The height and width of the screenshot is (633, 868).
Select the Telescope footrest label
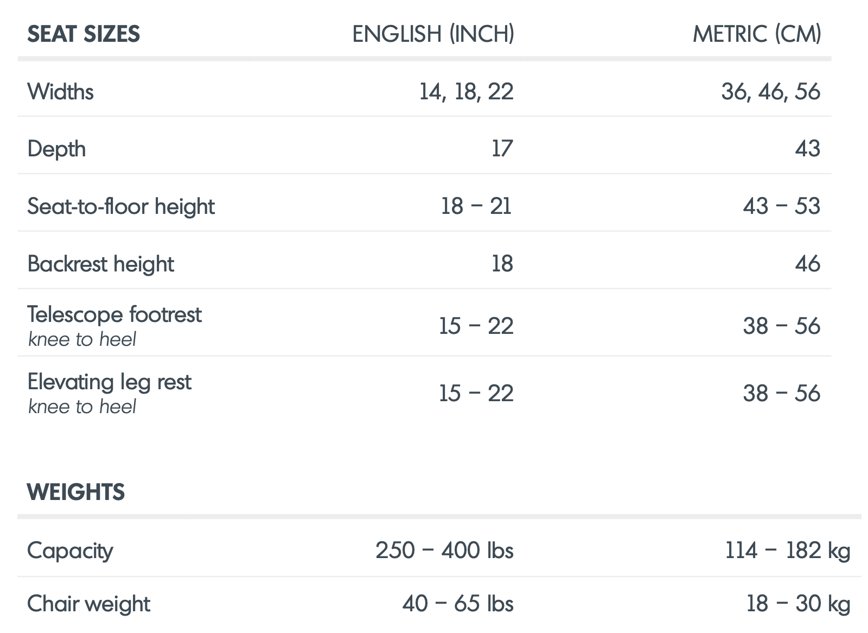click(114, 315)
